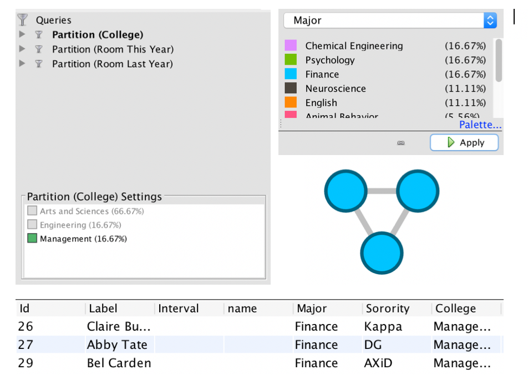Click the chain link icon beside Apply
This screenshot has height=391, width=528.
401,143
